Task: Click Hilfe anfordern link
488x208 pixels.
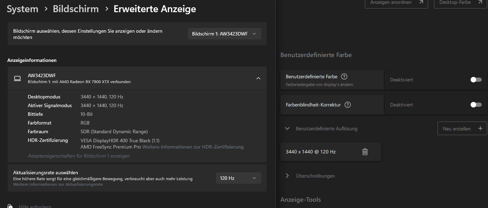Action: (35, 206)
